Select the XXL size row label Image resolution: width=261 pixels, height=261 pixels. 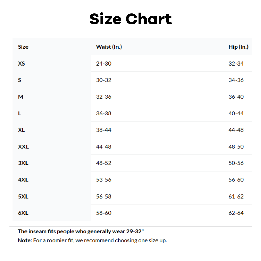[23, 147]
